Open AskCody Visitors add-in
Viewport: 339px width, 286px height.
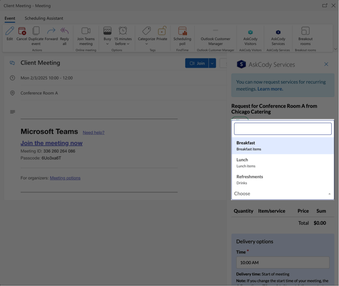tap(250, 37)
